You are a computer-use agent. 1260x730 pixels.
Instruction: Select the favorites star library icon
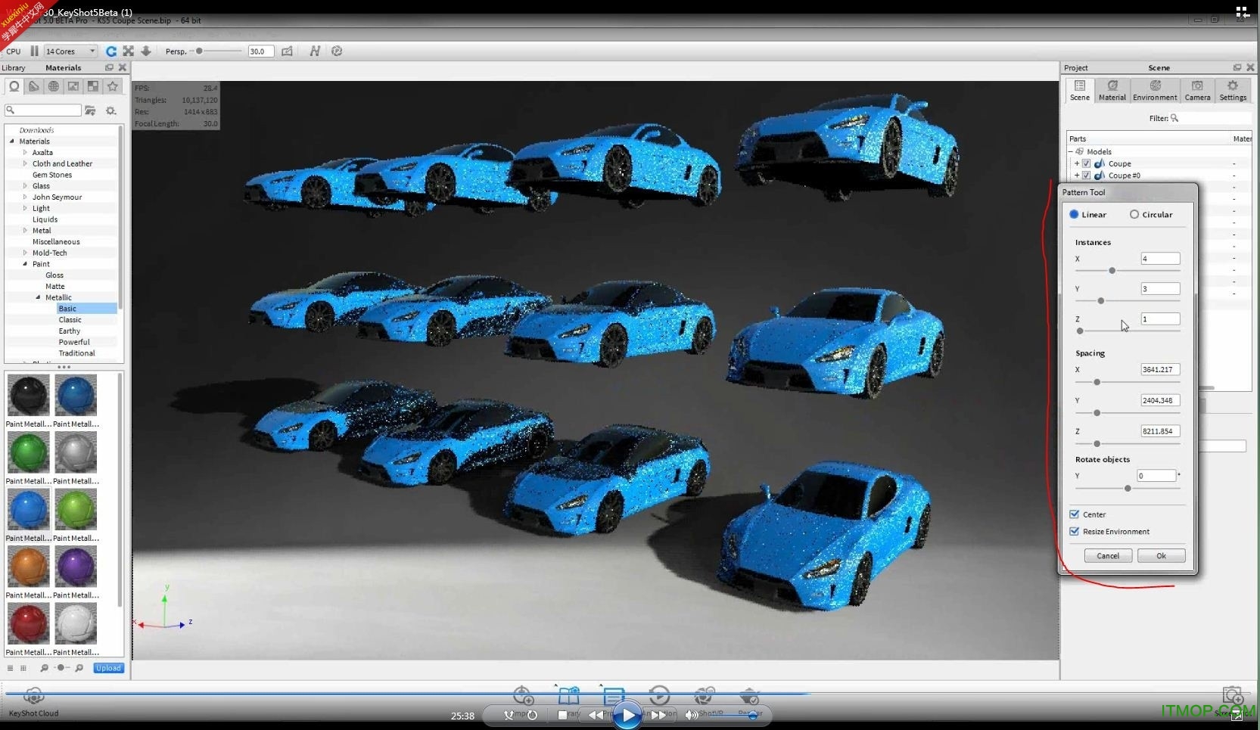point(113,87)
